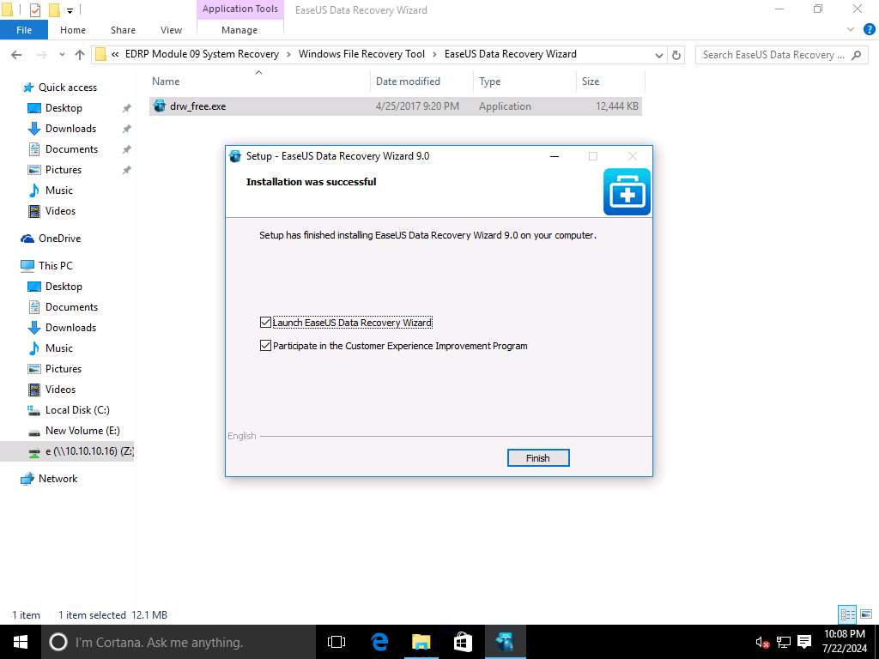This screenshot has width=879, height=659.
Task: Sort by Date modified column
Action: 421,82
